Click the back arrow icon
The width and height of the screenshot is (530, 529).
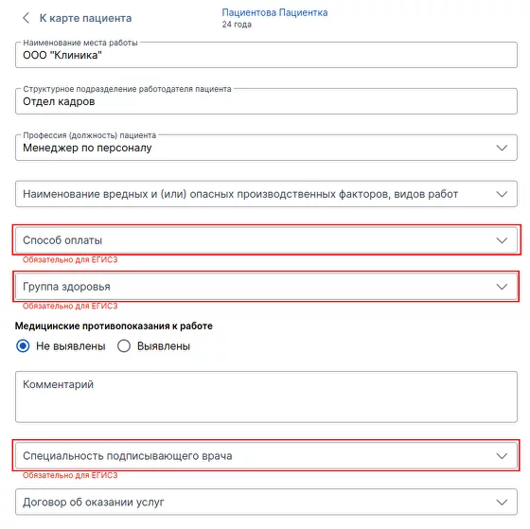26,18
